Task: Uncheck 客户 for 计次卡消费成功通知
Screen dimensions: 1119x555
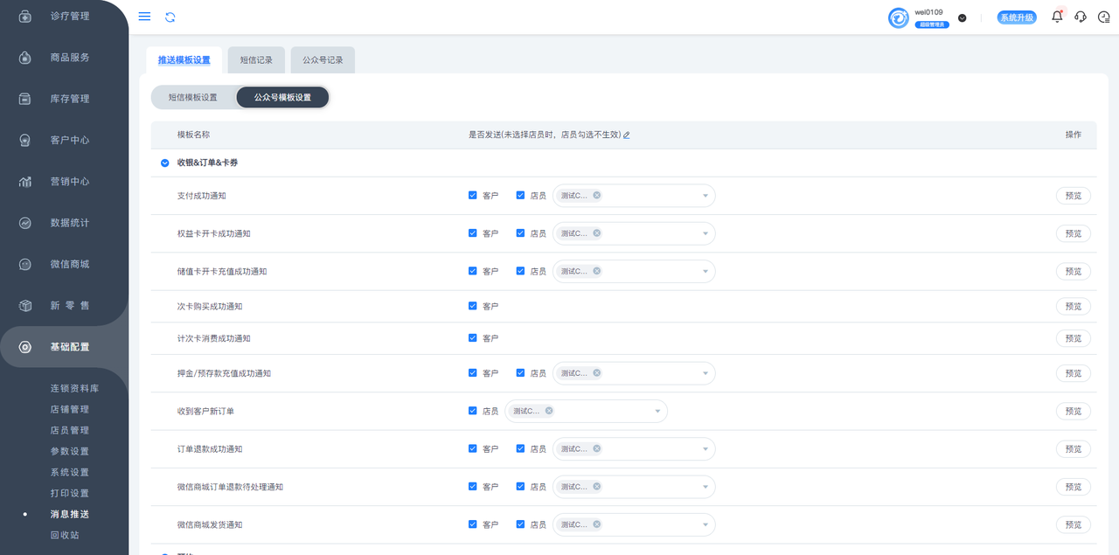Action: pyautogui.click(x=473, y=338)
